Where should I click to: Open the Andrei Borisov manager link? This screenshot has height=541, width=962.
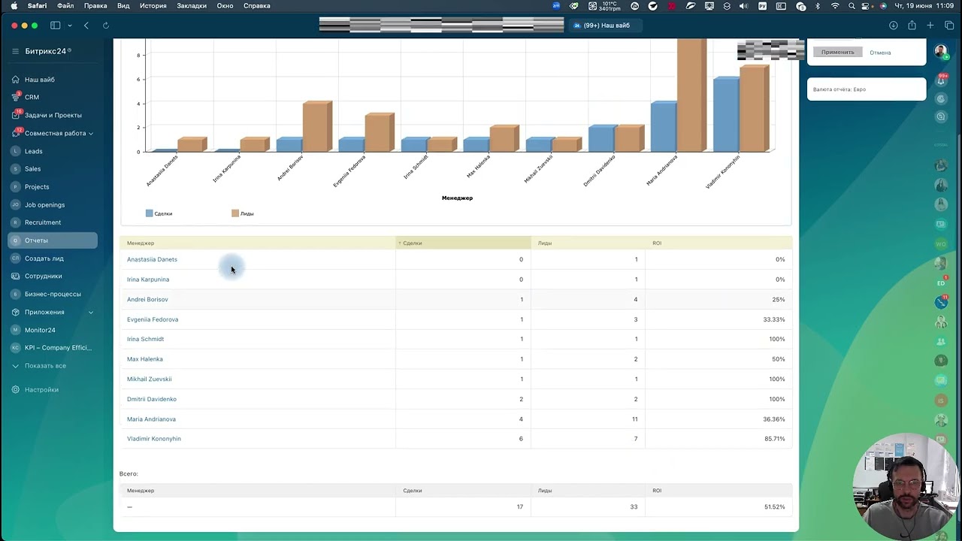(147, 300)
